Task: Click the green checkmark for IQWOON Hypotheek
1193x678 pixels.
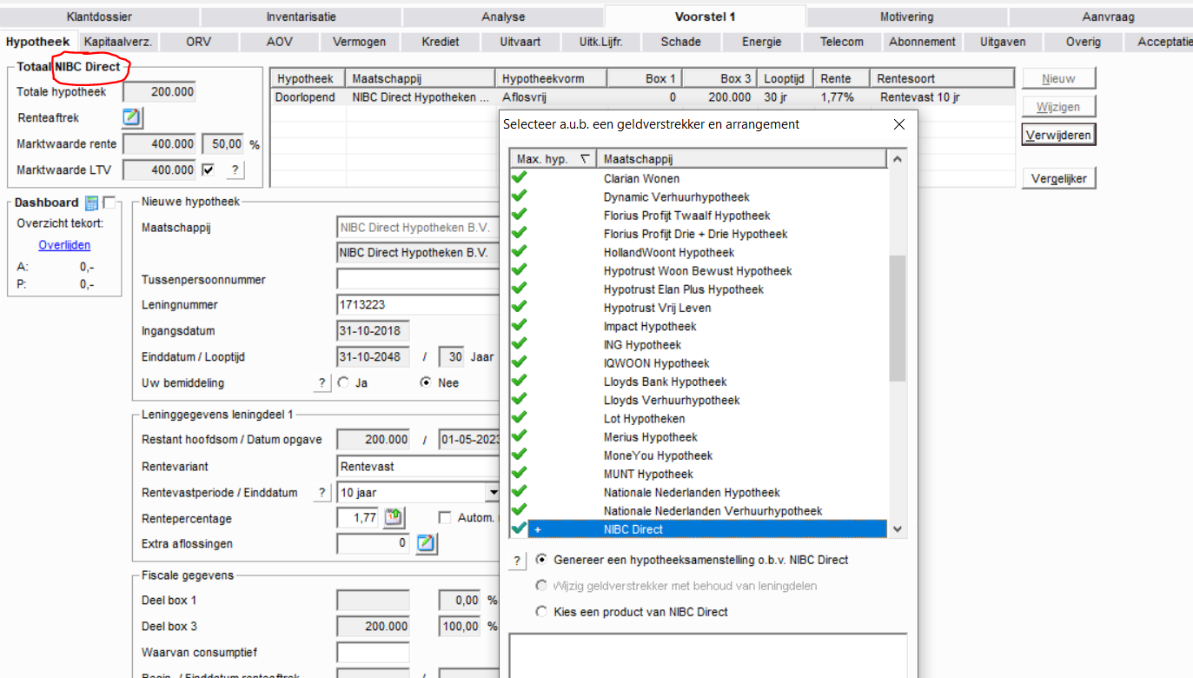Action: pos(520,362)
